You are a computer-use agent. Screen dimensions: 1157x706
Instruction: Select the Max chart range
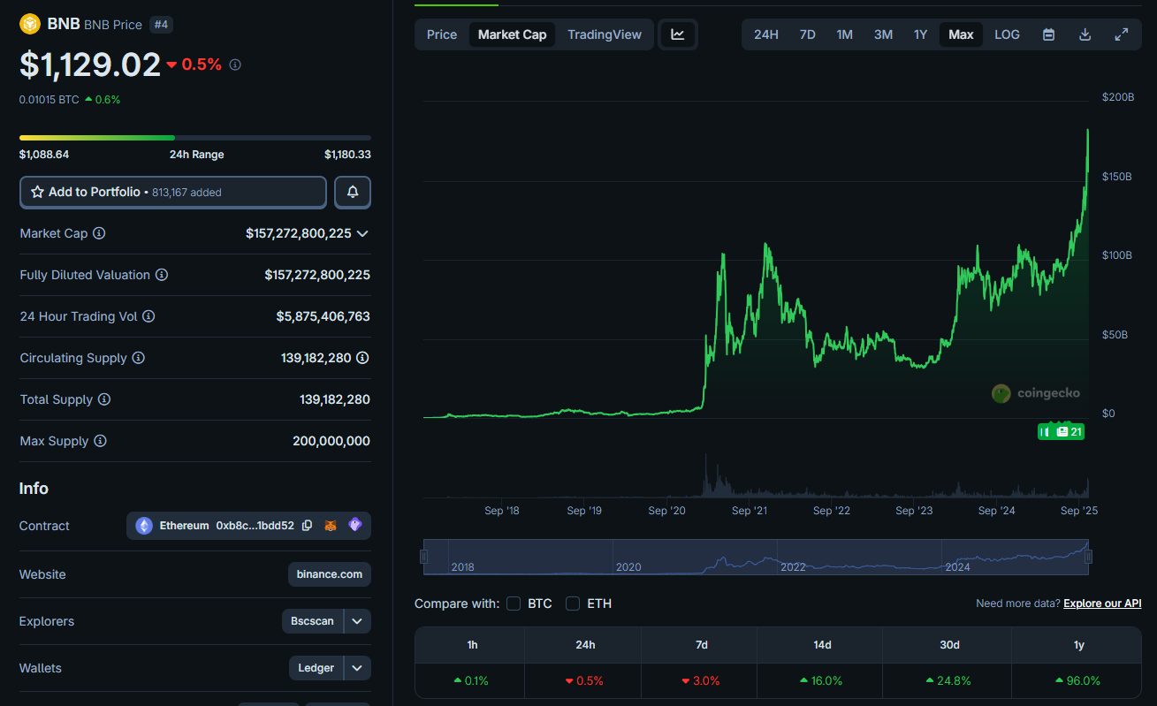click(x=961, y=34)
